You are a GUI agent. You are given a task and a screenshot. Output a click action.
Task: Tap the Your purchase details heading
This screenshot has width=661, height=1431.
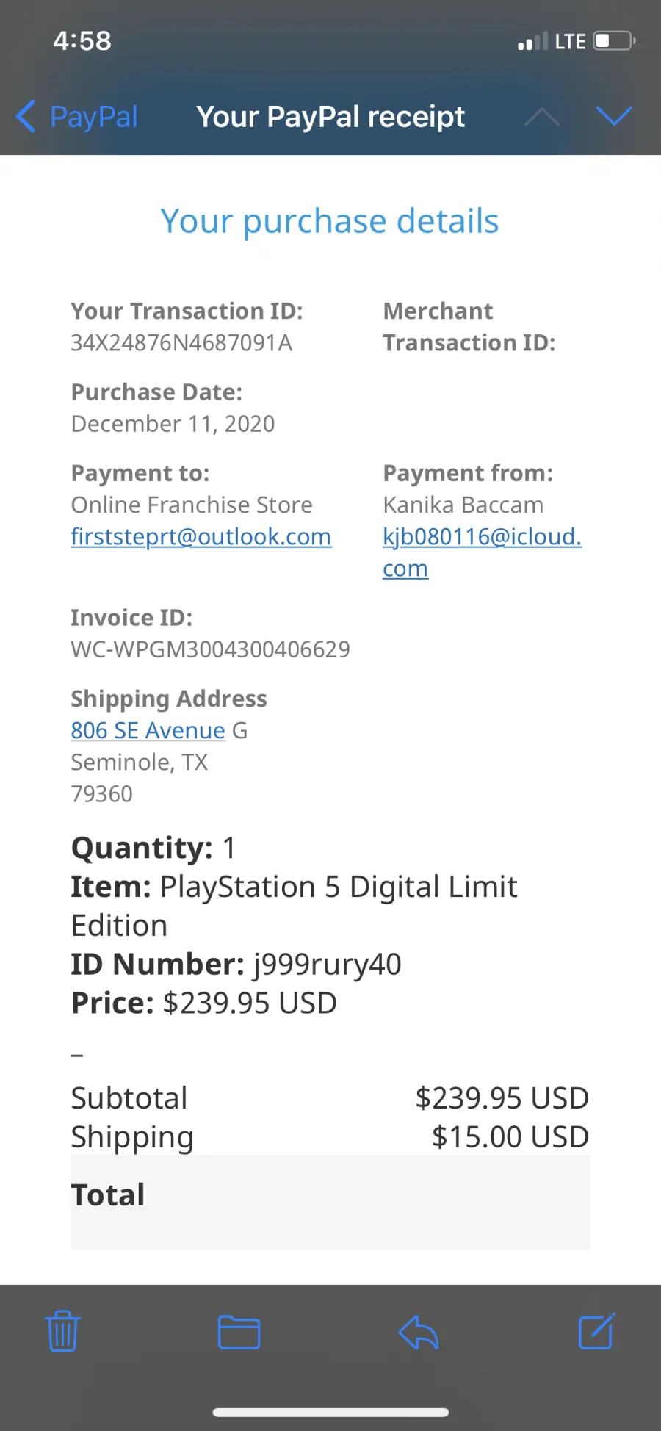point(330,221)
